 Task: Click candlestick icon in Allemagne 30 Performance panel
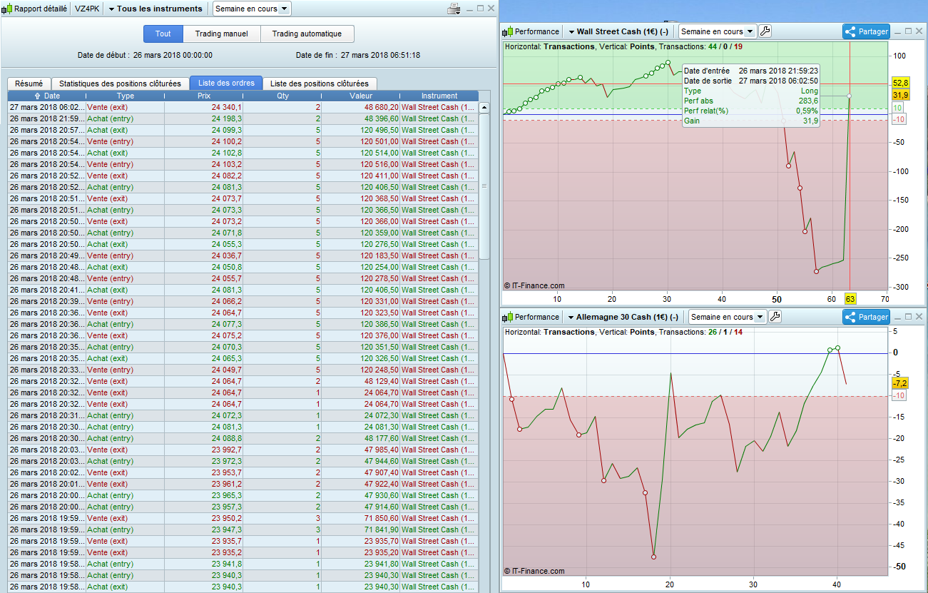[x=508, y=317]
